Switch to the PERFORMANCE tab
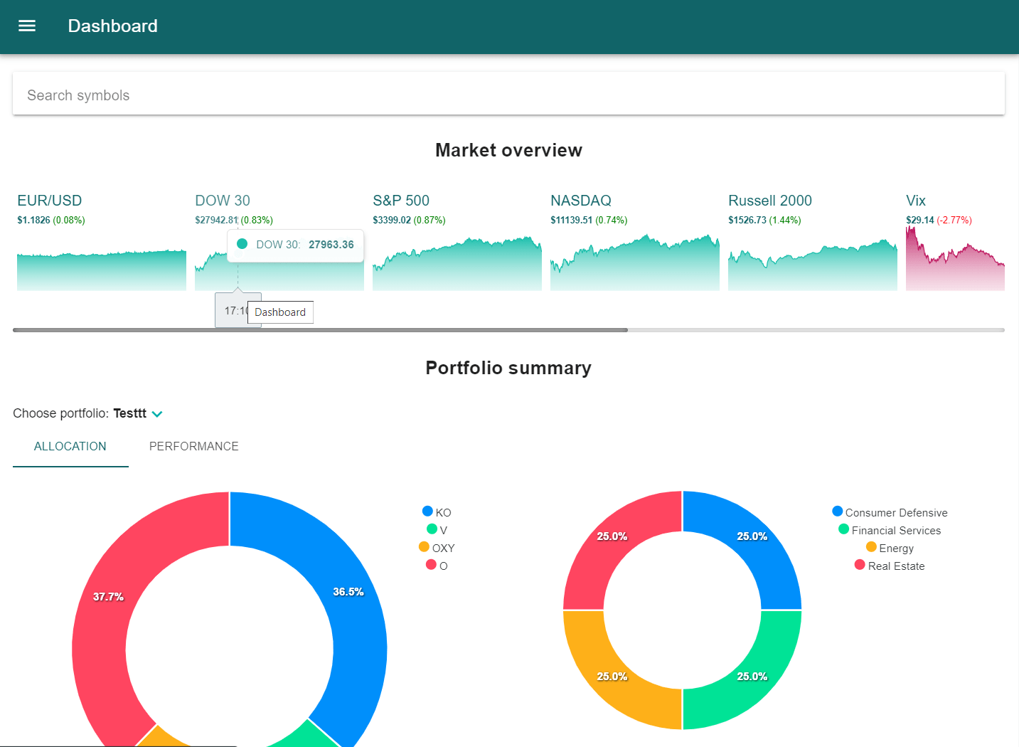 [193, 446]
